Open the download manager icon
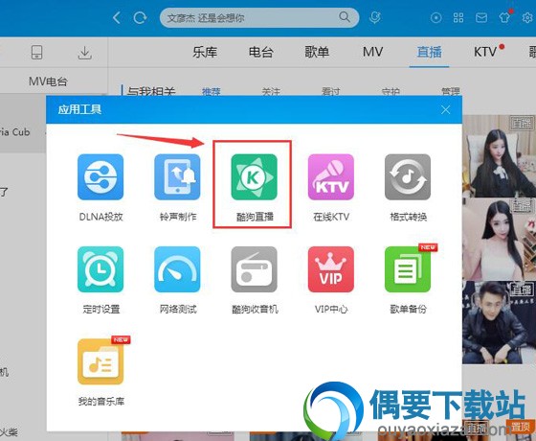The height and width of the screenshot is (441, 536). pyautogui.click(x=84, y=53)
